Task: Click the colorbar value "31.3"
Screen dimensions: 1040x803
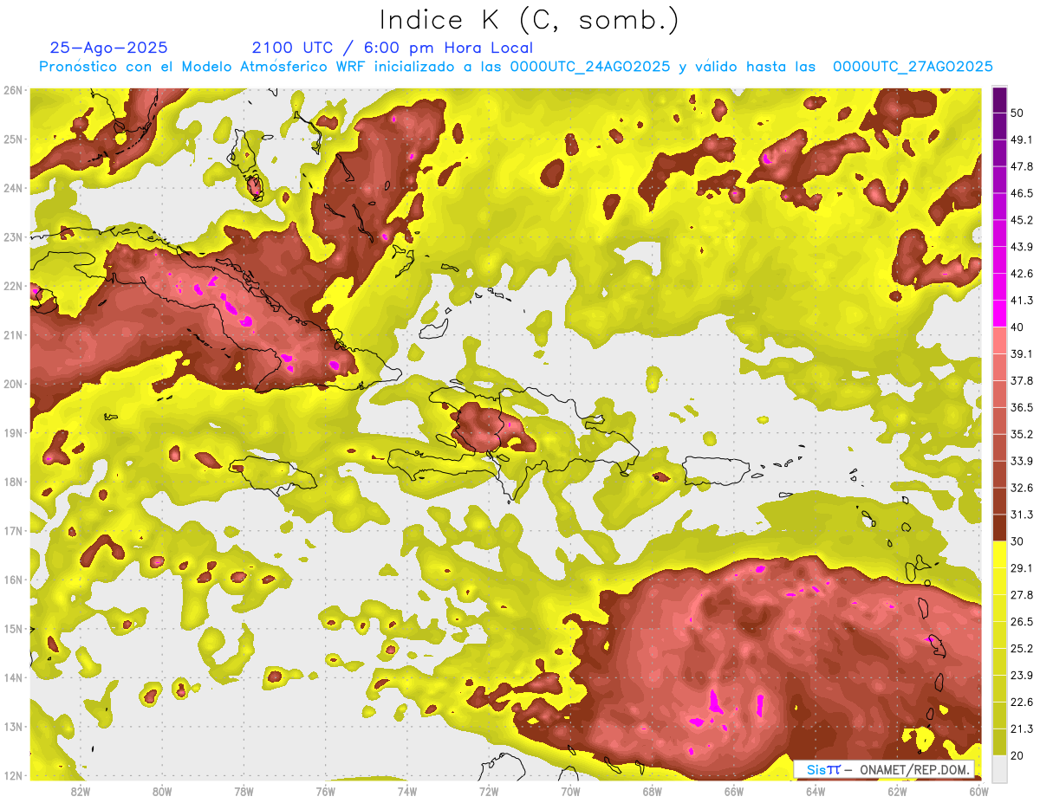Action: 1021,515
